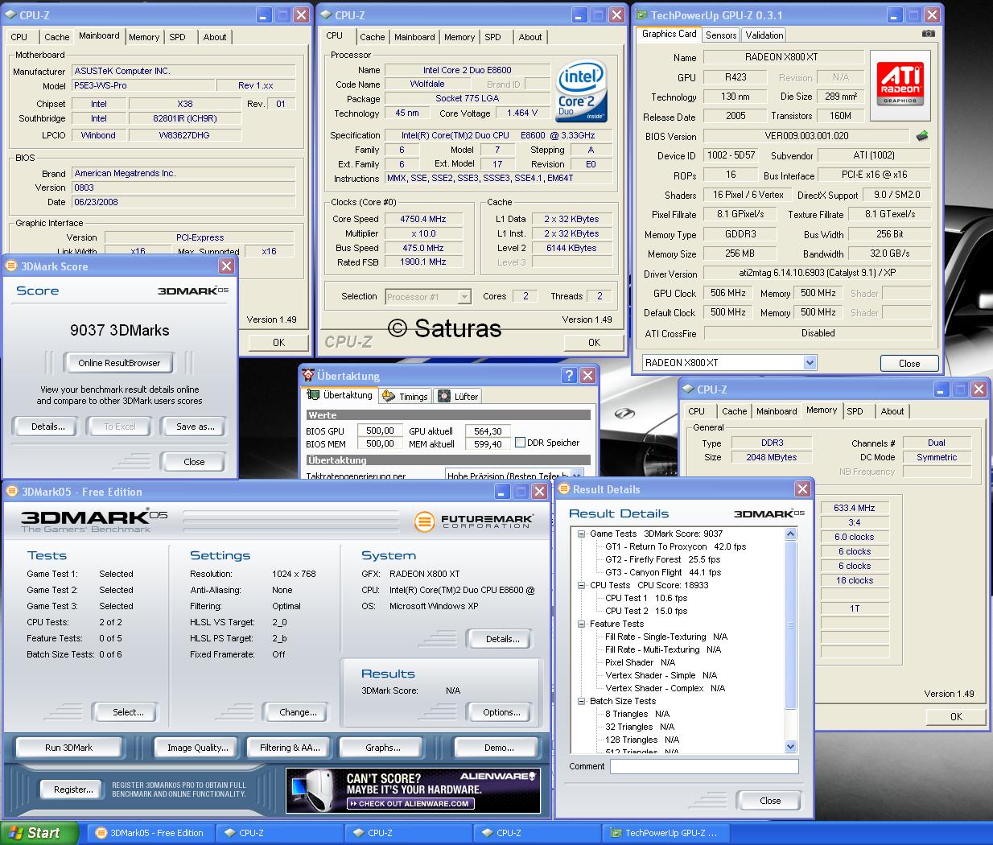This screenshot has height=845, width=993.
Task: Collapse the Game Tests tree node
Action: click(582, 534)
